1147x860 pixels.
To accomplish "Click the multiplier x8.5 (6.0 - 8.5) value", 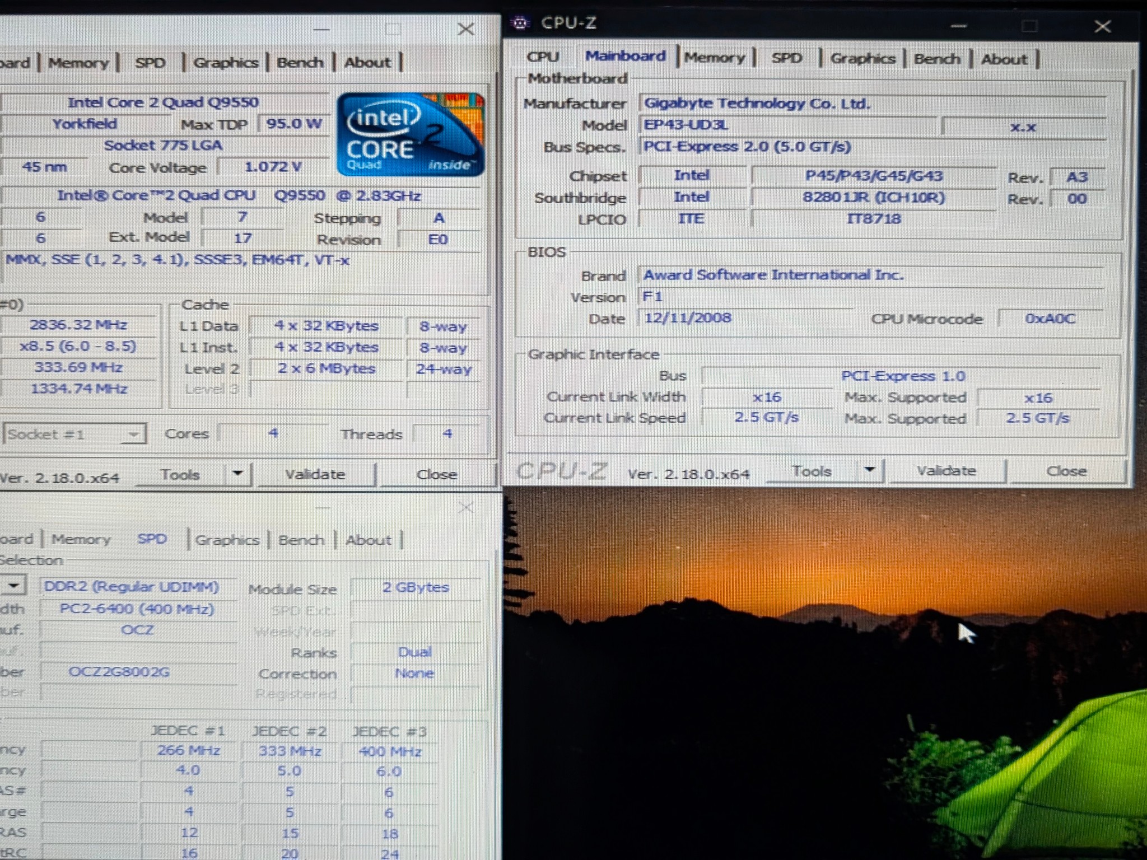I will [x=78, y=347].
